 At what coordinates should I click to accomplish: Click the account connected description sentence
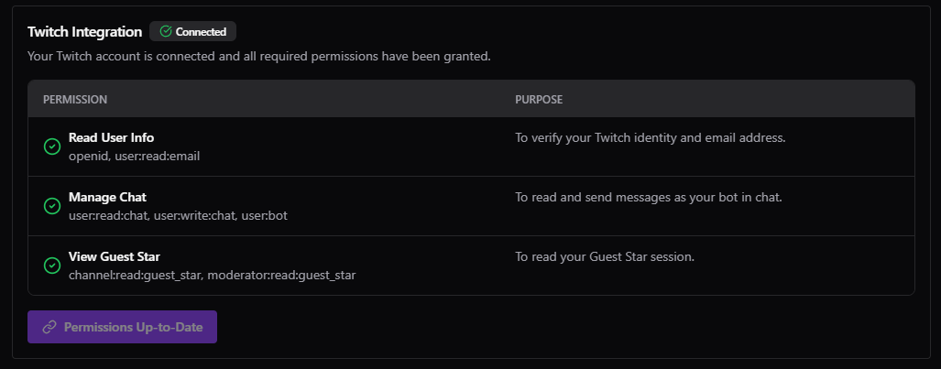coord(258,57)
